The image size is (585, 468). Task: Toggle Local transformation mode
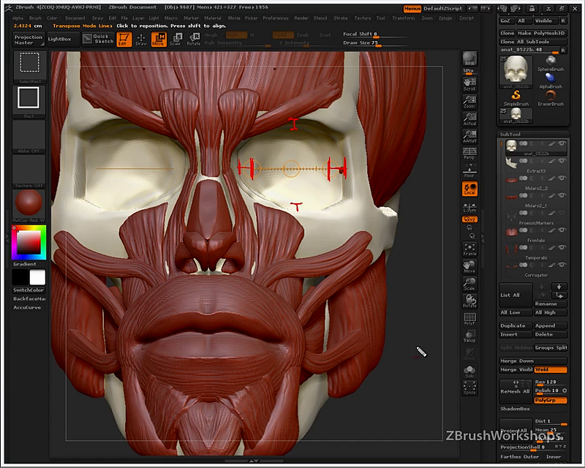click(469, 188)
